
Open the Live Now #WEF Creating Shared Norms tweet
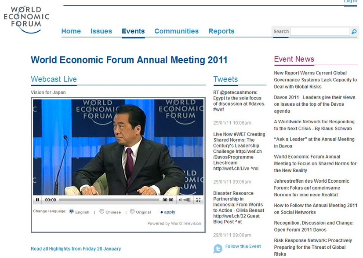(239, 151)
